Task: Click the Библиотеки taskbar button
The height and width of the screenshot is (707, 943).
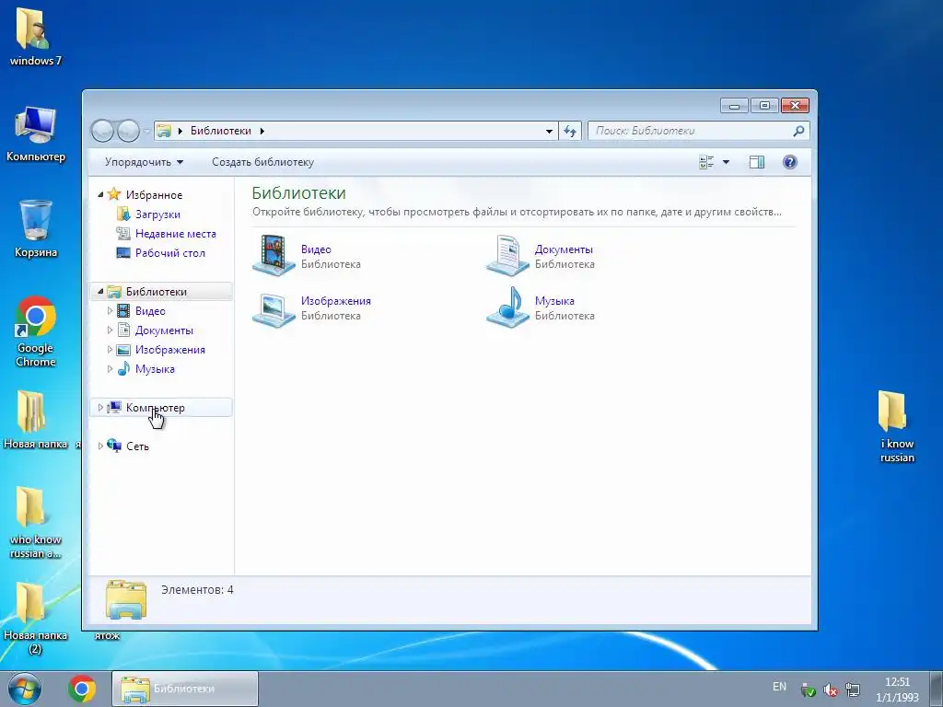Action: (184, 689)
